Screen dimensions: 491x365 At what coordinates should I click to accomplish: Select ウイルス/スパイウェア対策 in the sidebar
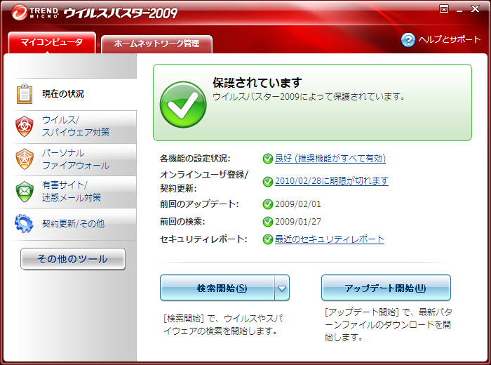coord(75,126)
